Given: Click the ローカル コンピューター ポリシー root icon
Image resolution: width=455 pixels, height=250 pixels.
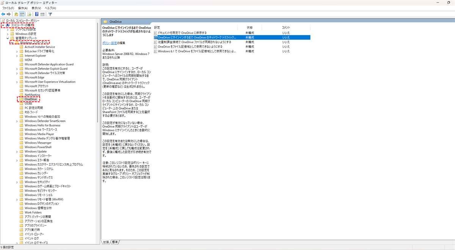Looking at the screenshot, I should pos(3,20).
